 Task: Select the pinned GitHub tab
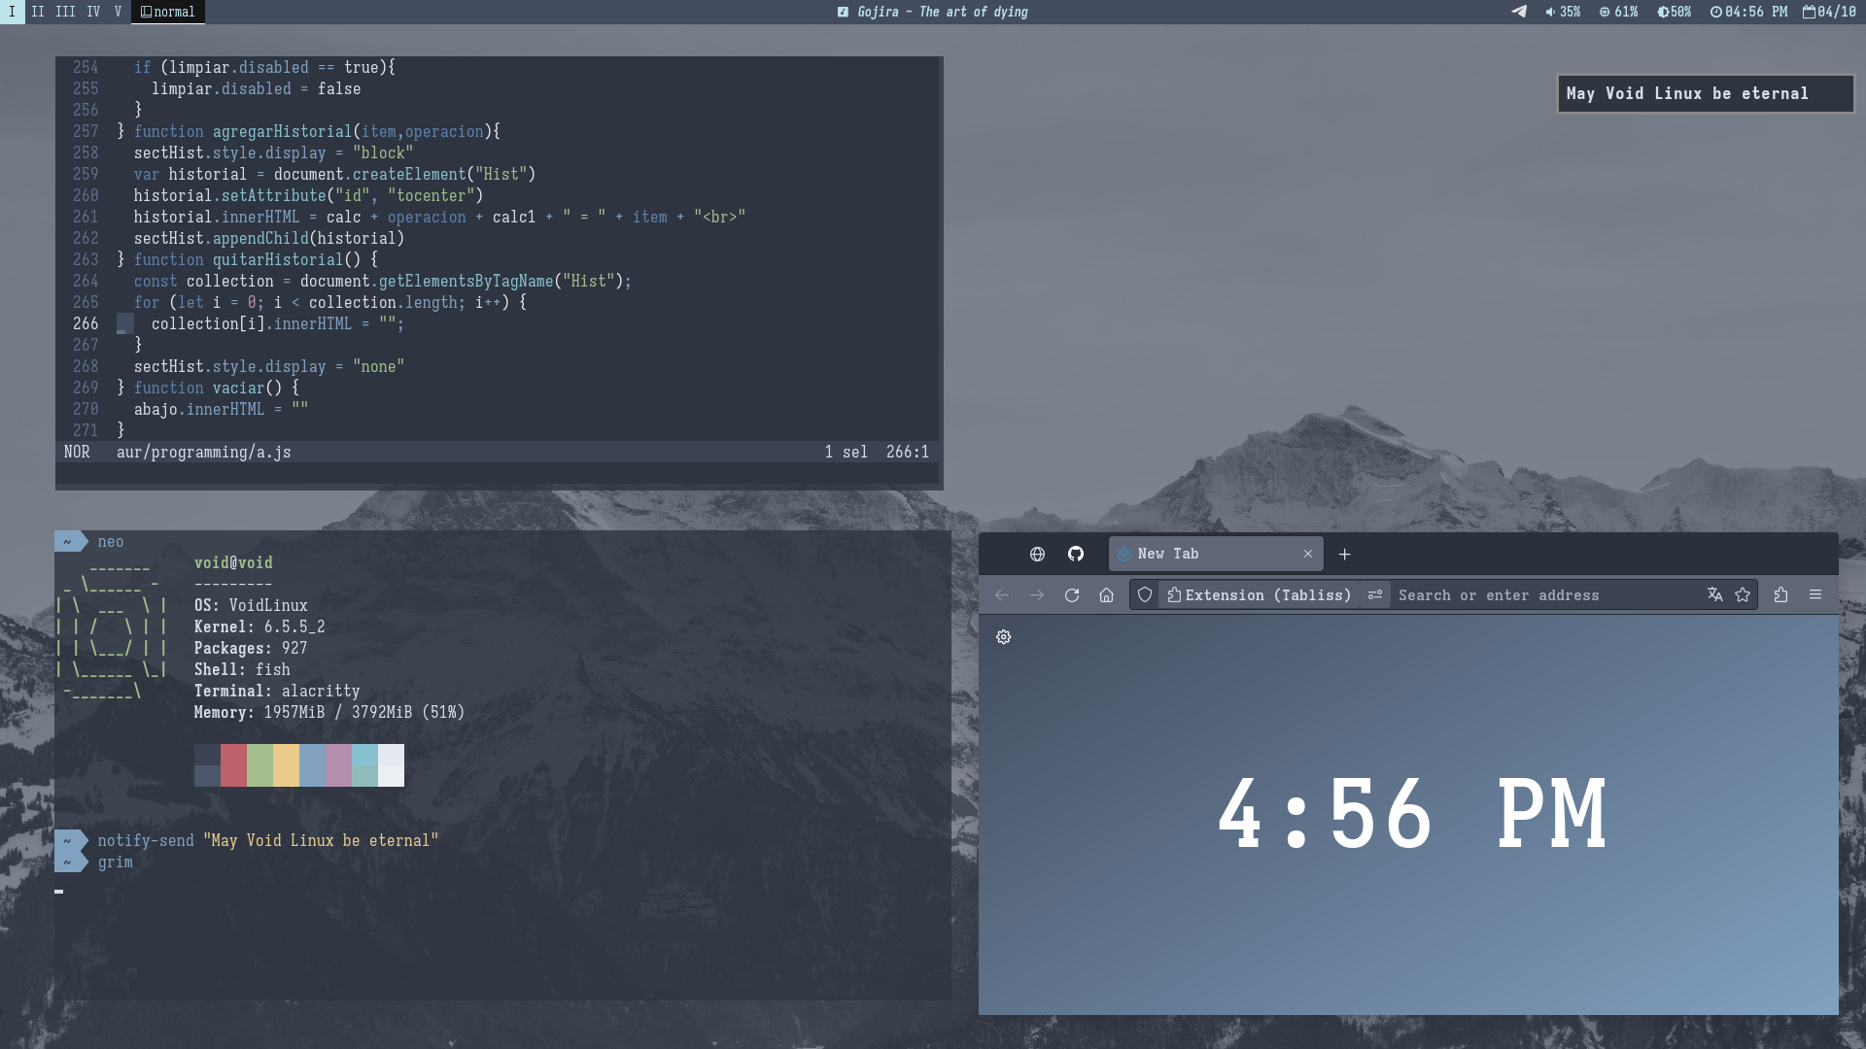(1075, 554)
